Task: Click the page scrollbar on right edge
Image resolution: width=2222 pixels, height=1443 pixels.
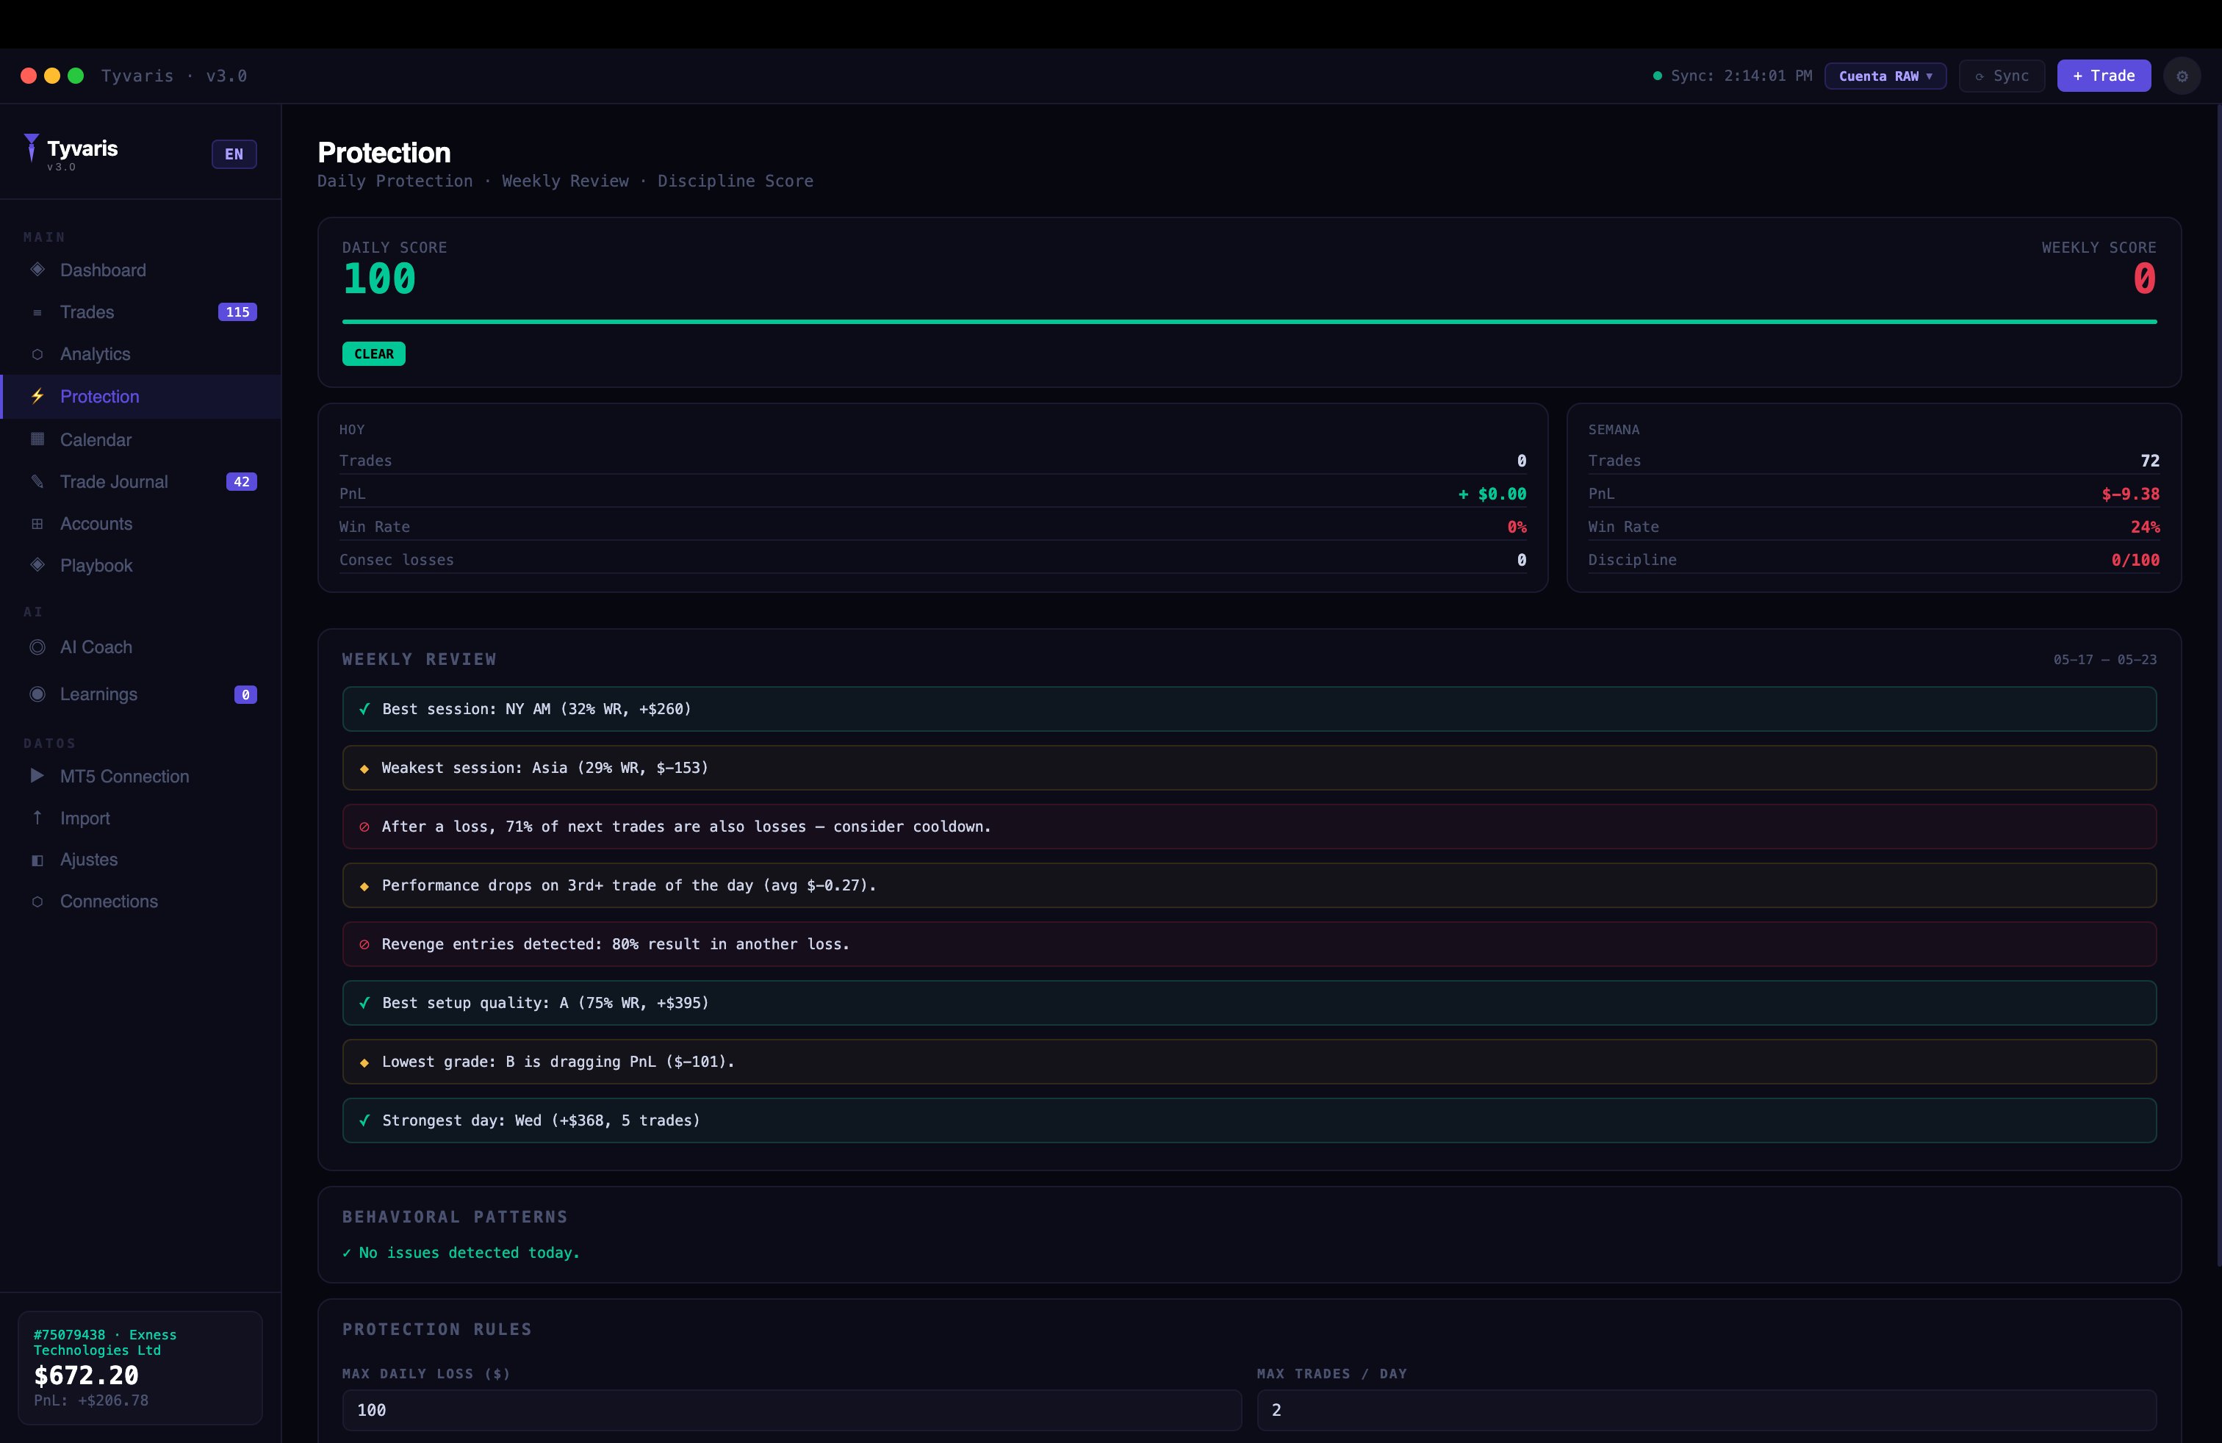Action: point(2218,686)
